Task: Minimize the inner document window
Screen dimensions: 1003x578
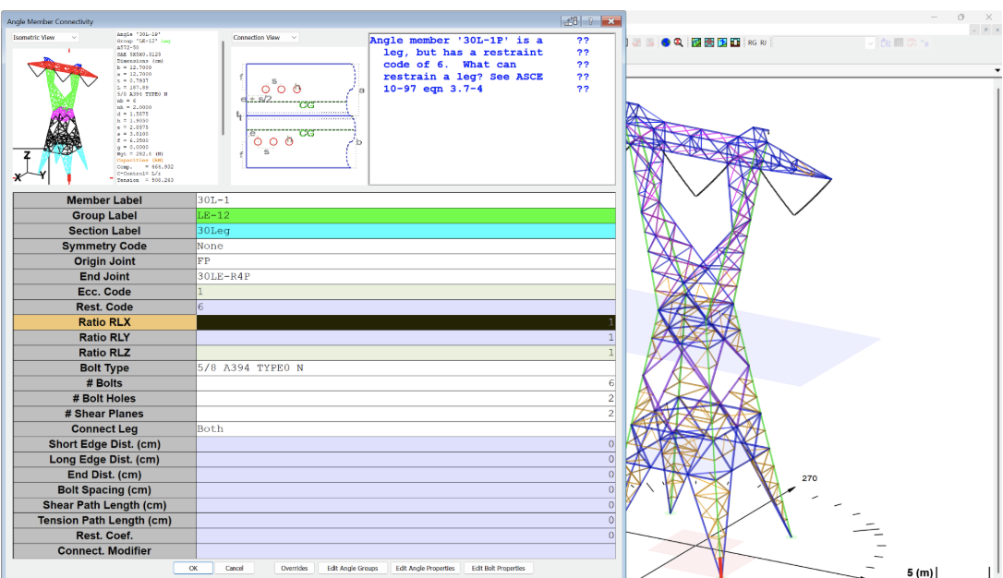Action: point(974,30)
